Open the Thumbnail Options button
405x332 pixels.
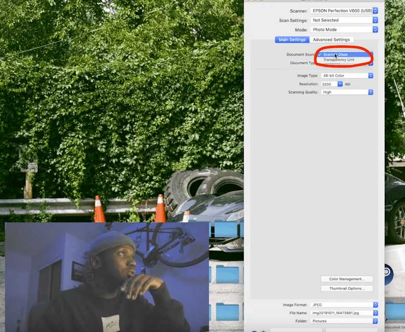347,288
